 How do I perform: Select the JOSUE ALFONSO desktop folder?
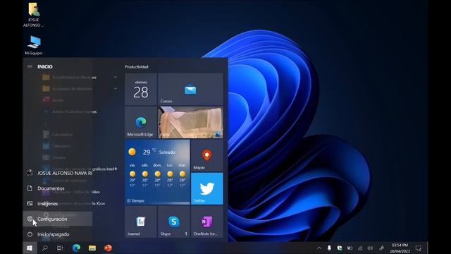pos(34,15)
